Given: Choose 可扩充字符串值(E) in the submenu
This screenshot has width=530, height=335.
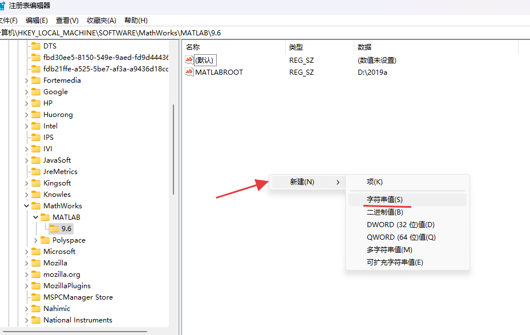Looking at the screenshot, I should pyautogui.click(x=407, y=262).
